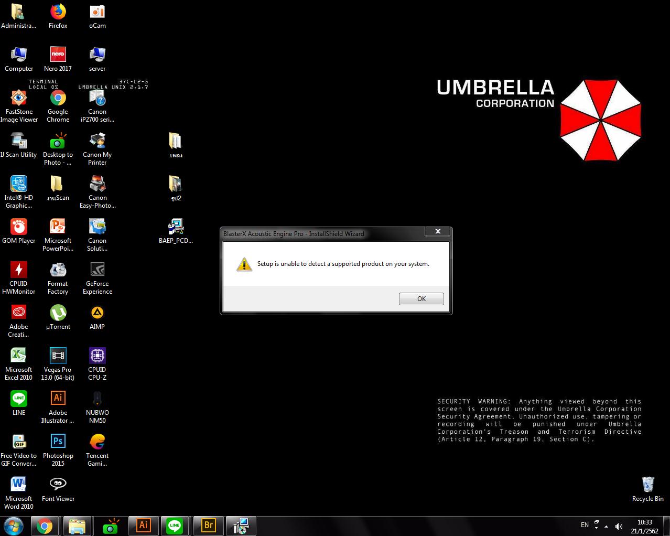Image resolution: width=670 pixels, height=536 pixels.
Task: Select Intel HD Graphics icon
Action: [19, 192]
